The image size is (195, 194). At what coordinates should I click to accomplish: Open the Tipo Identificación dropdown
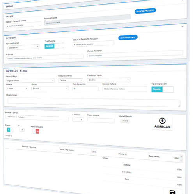pyautogui.click(x=23, y=47)
